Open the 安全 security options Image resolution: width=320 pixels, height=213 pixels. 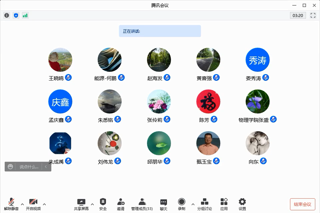(103, 204)
